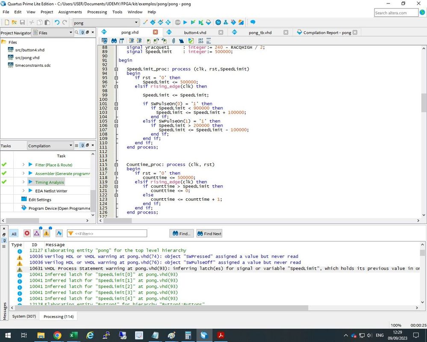Screen dimensions: 427x342
Task: Toggle error messages filter button
Action: click(x=27, y=233)
